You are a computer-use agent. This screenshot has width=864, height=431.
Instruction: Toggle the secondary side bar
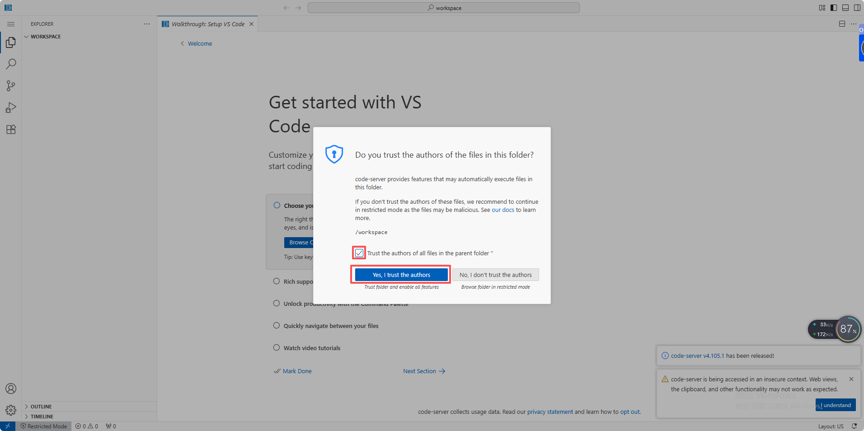point(857,8)
